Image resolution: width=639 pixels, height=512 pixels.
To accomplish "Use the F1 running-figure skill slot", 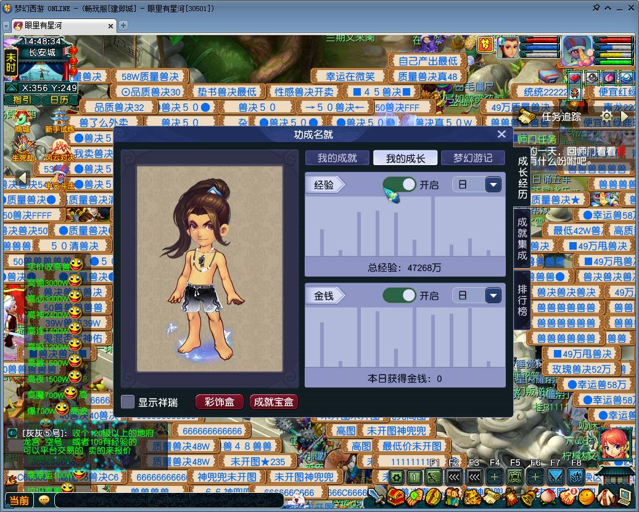I will tap(434, 476).
